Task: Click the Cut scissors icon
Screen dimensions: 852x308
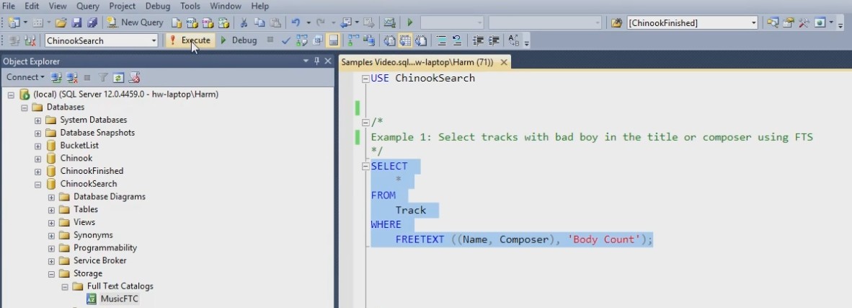Action: point(244,22)
